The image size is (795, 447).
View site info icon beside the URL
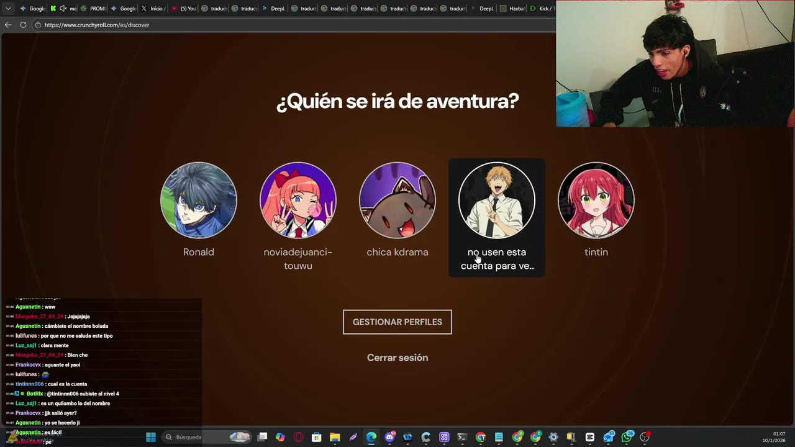pos(38,25)
